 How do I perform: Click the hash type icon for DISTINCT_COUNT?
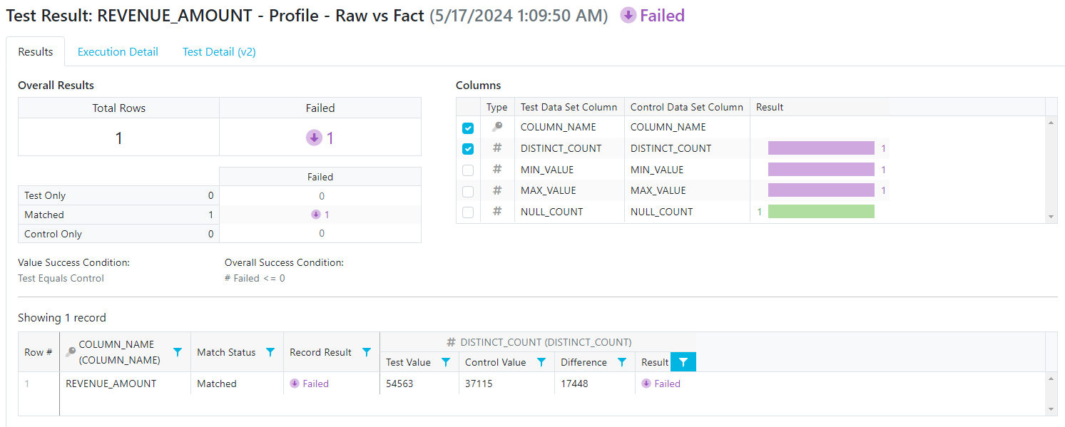(x=497, y=148)
